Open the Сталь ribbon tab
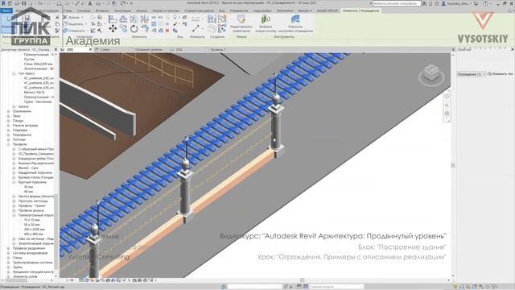This screenshot has width=515, height=290. (x=68, y=10)
